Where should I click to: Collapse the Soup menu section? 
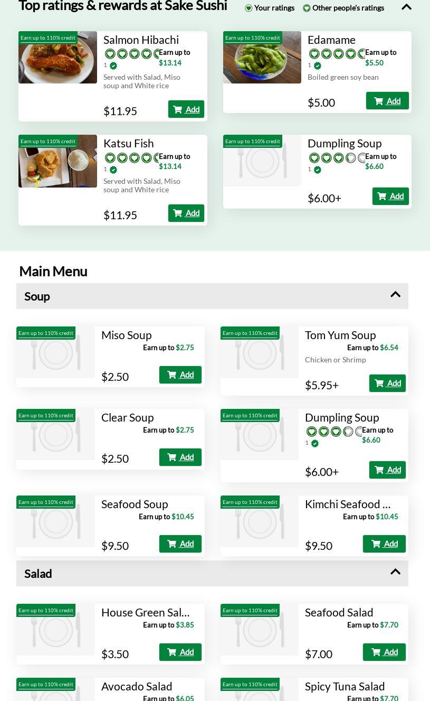tap(395, 295)
